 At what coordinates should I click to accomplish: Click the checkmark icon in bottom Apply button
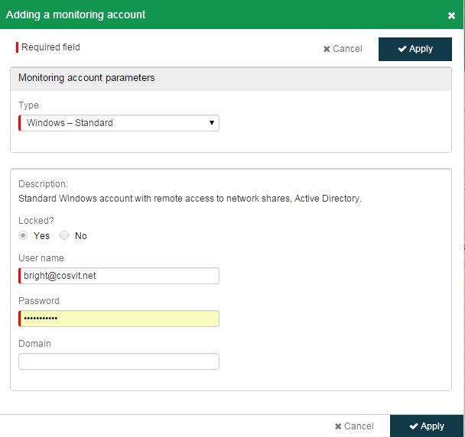(x=414, y=426)
